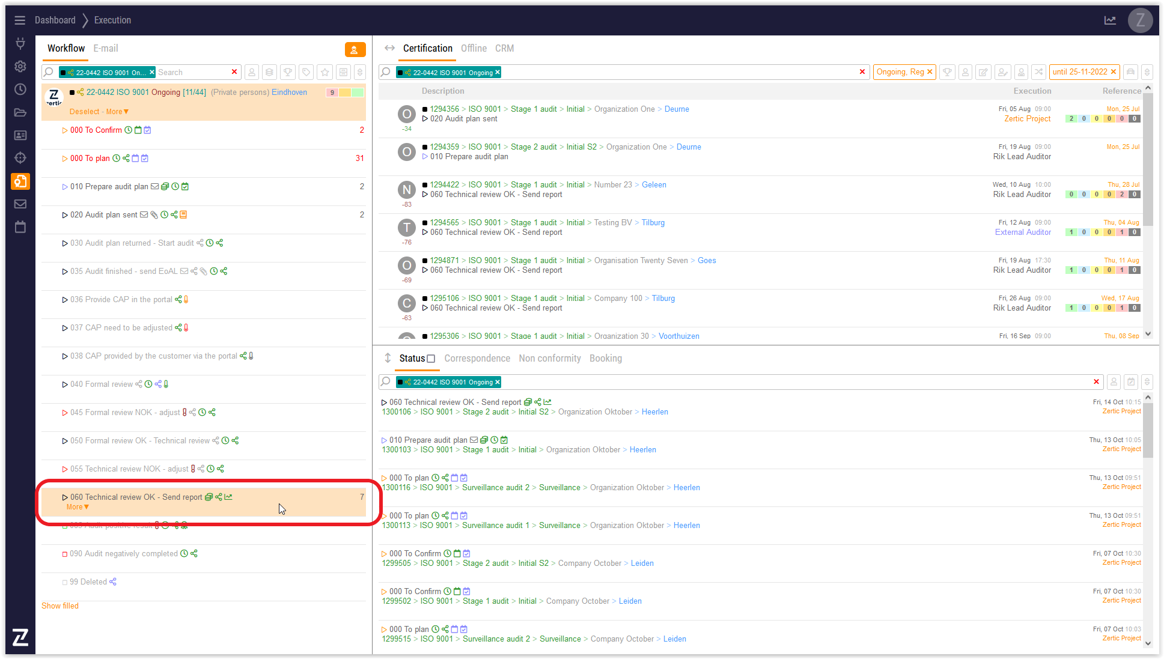Expand the '000 To plan' workflow step
Viewport: 1164px width, 659px height.
(65, 159)
